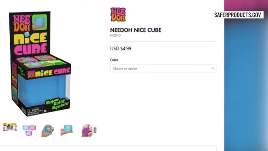The width and height of the screenshot is (268, 151).
Task: Click the NCBND product SKU text
Action: coord(115,35)
